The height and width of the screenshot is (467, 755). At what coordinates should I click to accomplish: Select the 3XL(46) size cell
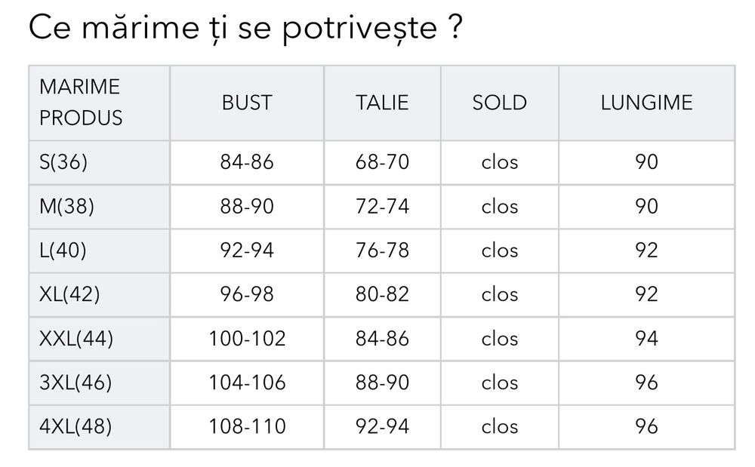point(75,382)
